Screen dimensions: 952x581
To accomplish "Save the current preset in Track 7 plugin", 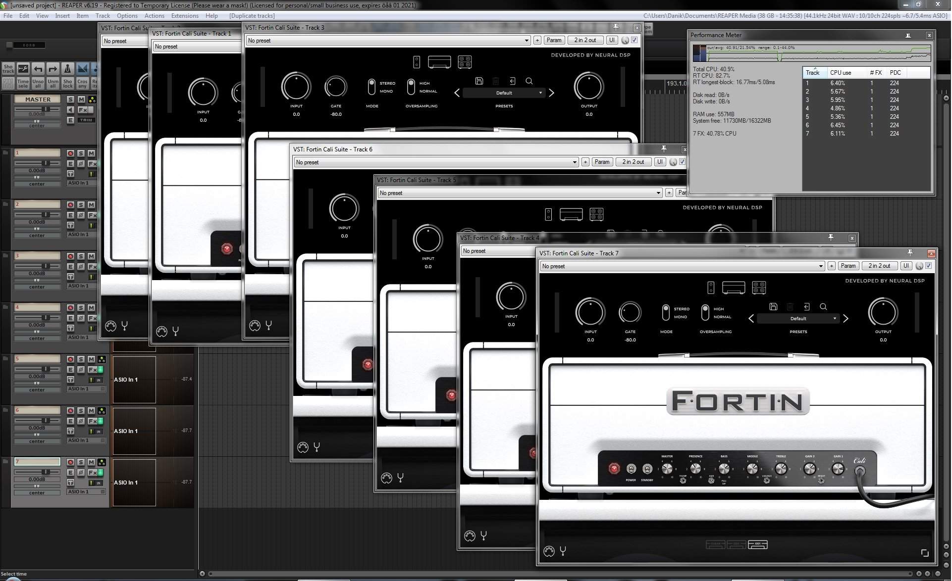I will 773,307.
